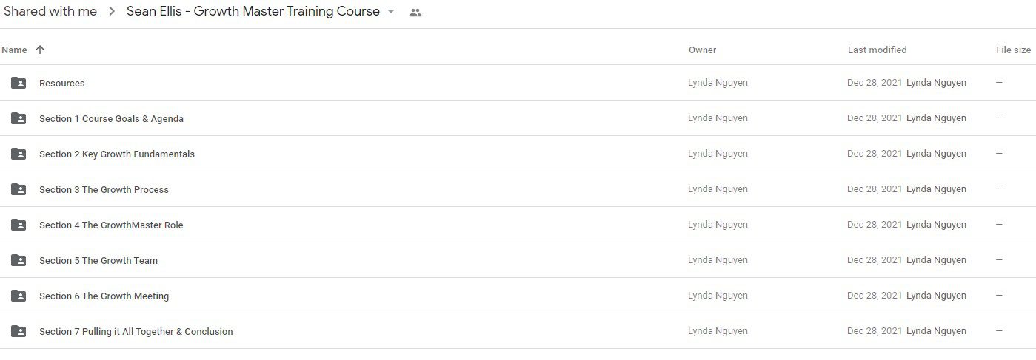Click the shared people icon beside the folder title
Image resolution: width=1036 pixels, height=360 pixels.
pos(415,13)
